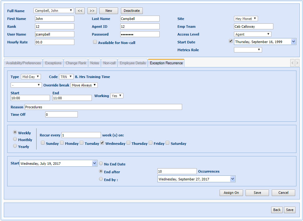Screen dimensions: 303x221
Task: Open the recurrence Start date picker arrow
Action: click(94, 163)
